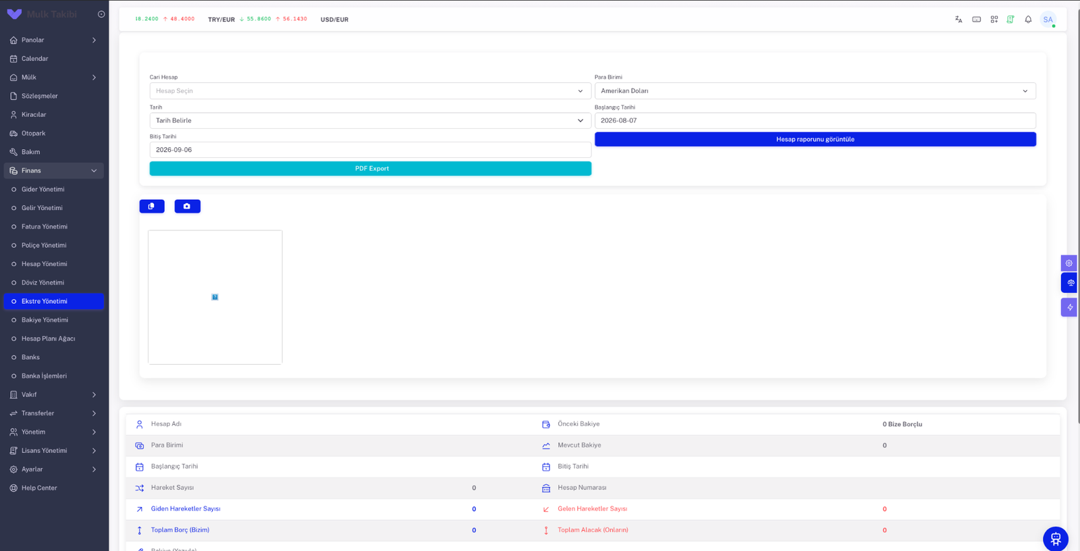Open the settings gear on right edge
This screenshot has width=1080, height=551.
(1069, 263)
